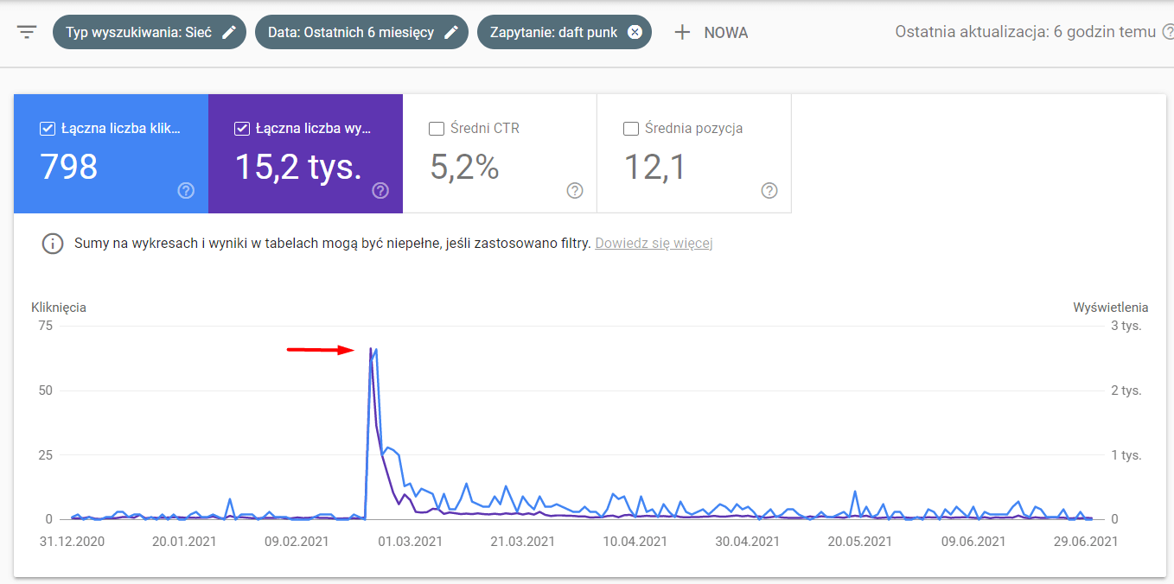Image resolution: width=1174 pixels, height=584 pixels.
Task: Uncheck Łączna liczba wyświetleń checkbox
Action: pos(242,129)
